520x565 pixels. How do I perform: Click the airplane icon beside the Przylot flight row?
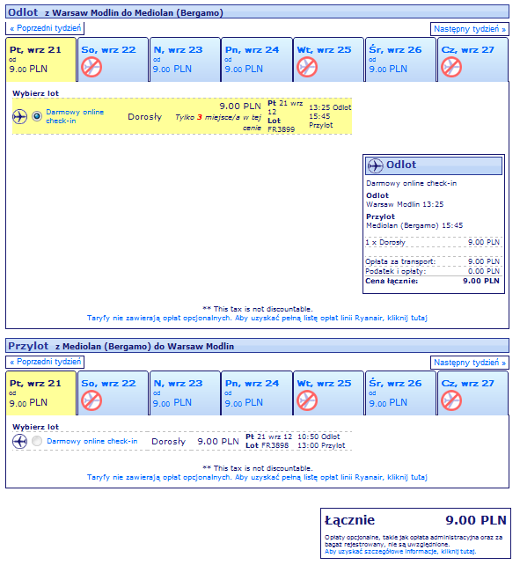pyautogui.click(x=20, y=442)
